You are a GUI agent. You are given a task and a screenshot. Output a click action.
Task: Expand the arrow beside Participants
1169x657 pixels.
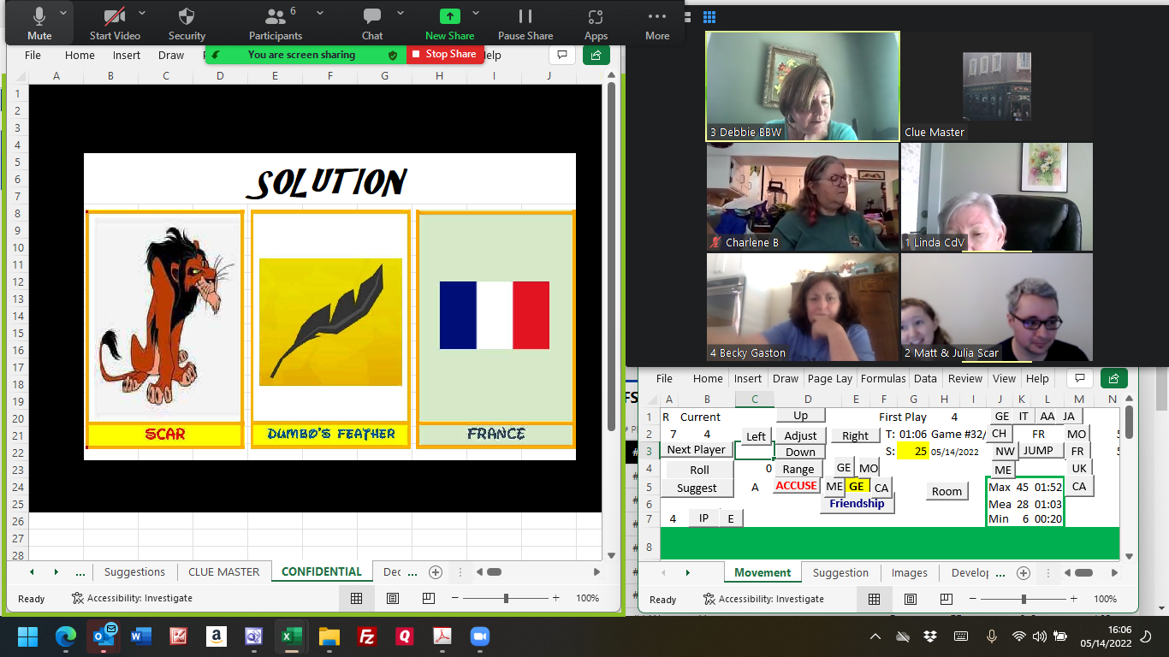tap(320, 14)
